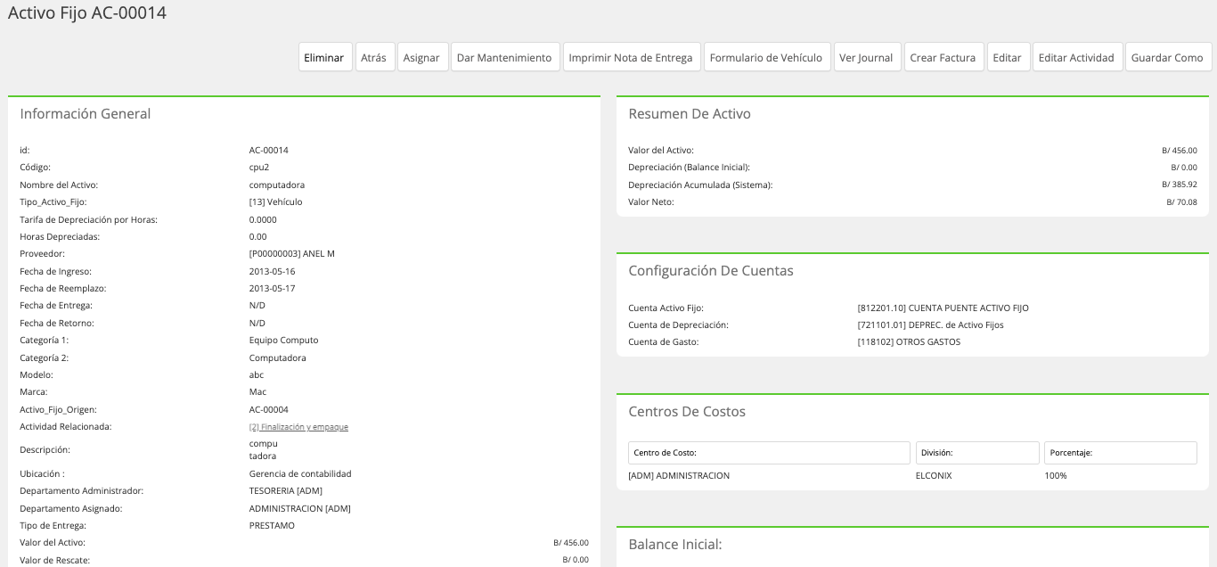Click the División column header
The width and height of the screenshot is (1217, 567).
pos(977,453)
